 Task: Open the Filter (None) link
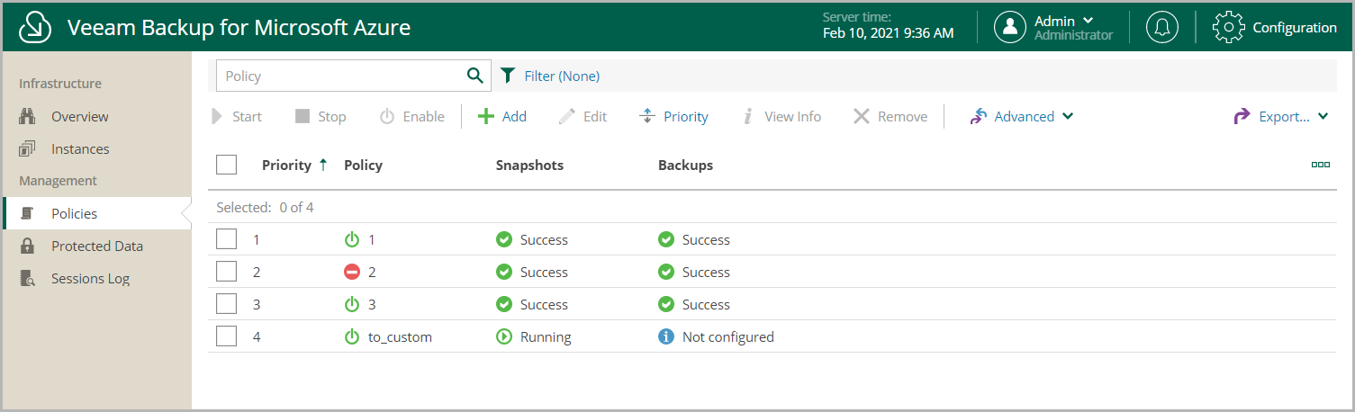550,76
